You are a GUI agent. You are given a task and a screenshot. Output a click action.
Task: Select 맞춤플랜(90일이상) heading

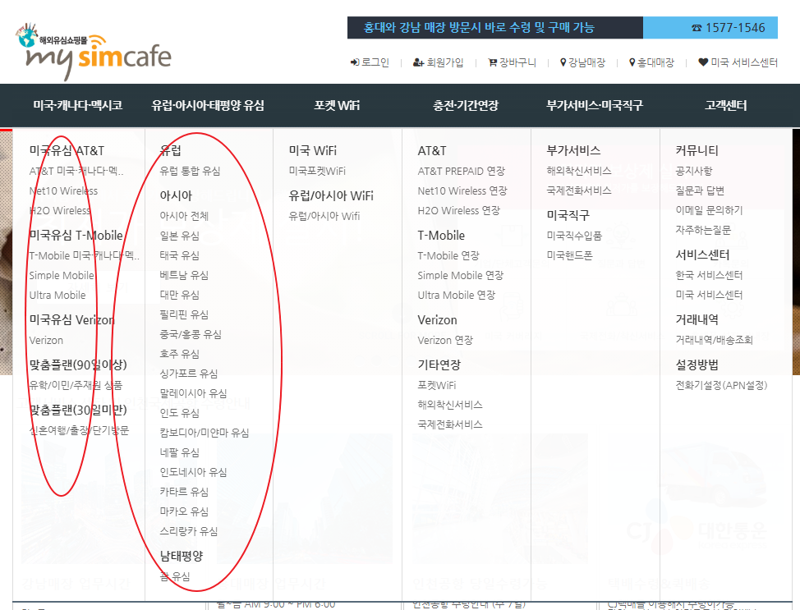tap(78, 365)
